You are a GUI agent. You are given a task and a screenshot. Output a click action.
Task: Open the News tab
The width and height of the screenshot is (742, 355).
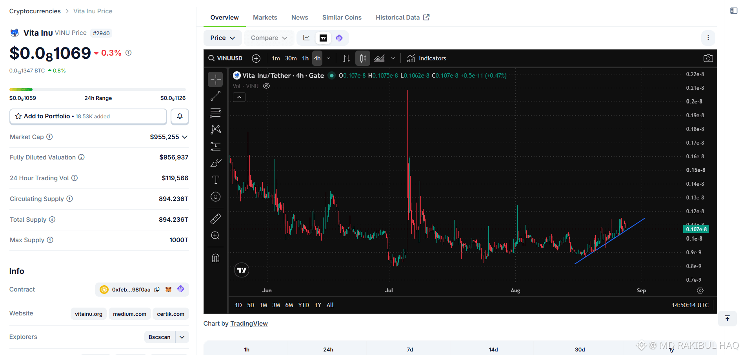tap(300, 17)
